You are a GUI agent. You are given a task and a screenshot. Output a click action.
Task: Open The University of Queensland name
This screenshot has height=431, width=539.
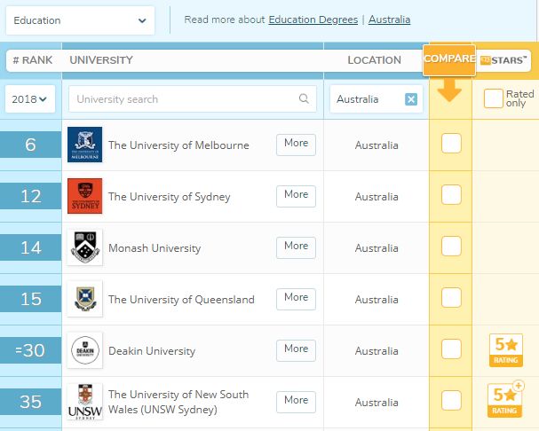coord(181,300)
